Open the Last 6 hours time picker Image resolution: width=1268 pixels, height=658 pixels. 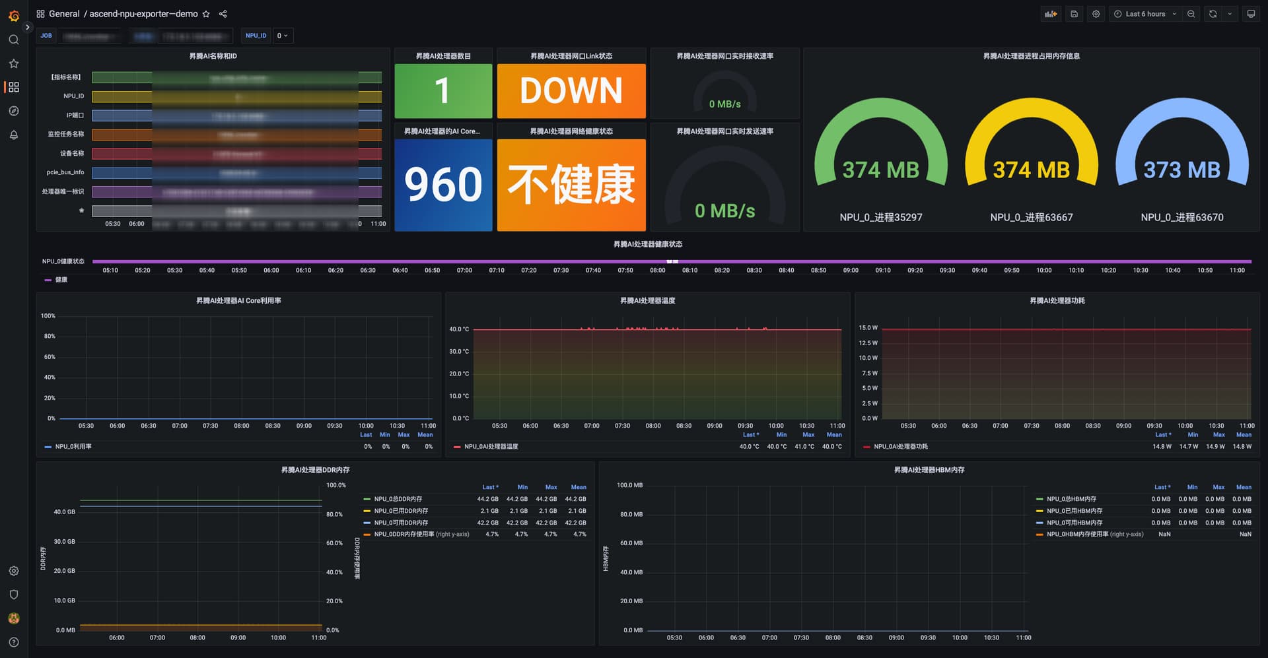coord(1146,14)
